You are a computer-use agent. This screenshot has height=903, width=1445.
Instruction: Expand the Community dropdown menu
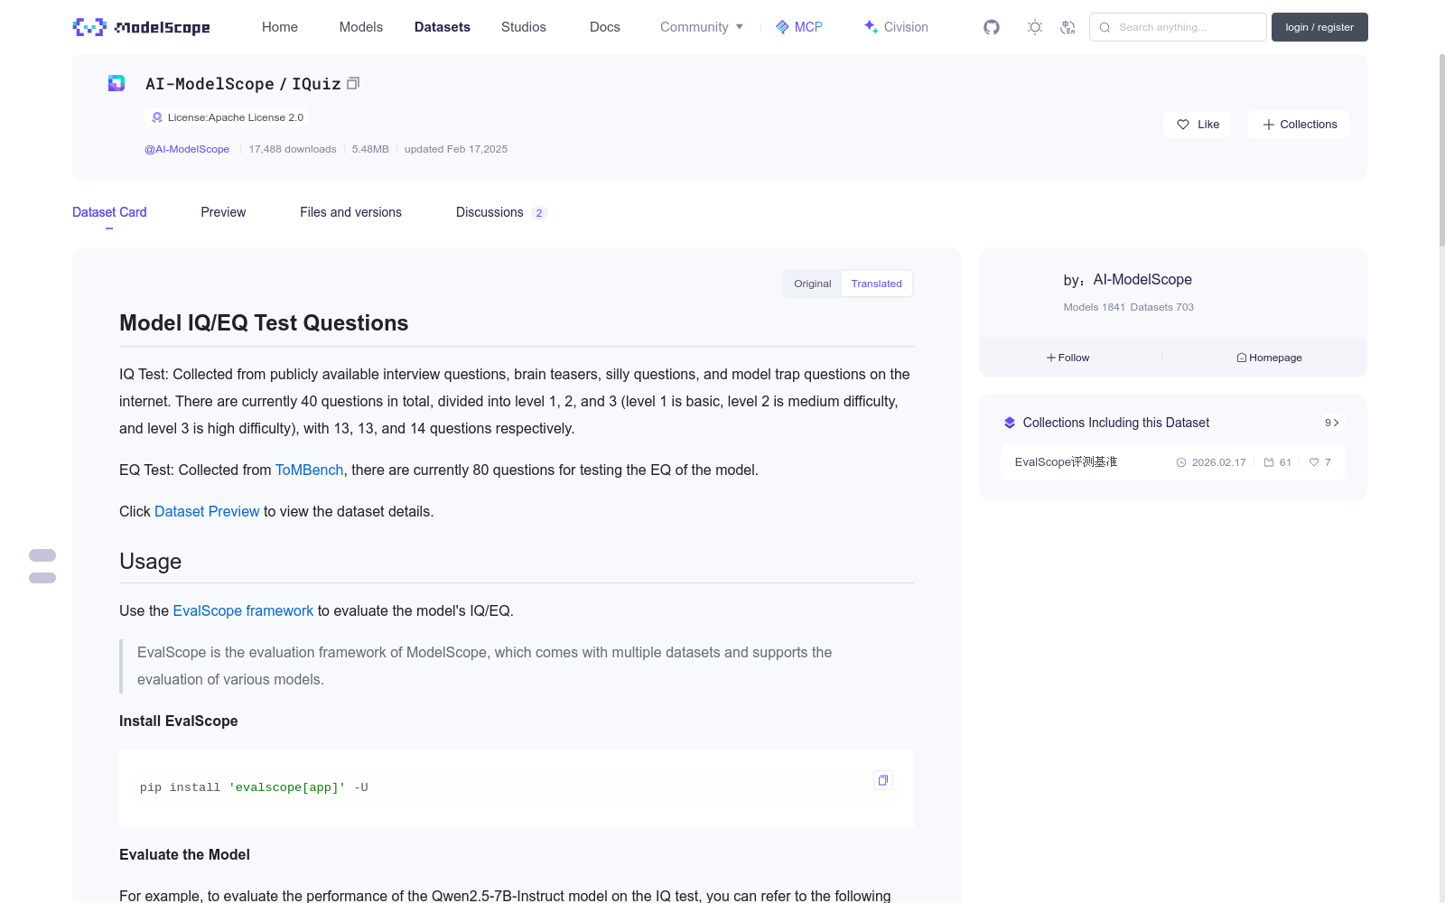(702, 27)
